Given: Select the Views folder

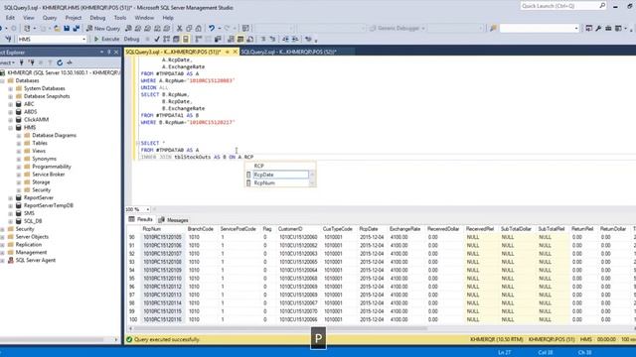Looking at the screenshot, I should coord(39,151).
